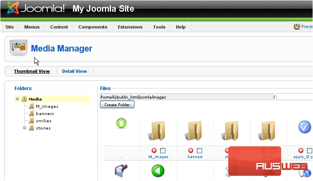The image size is (313, 181).
Task: Collapse the Media root folder tree
Action: [17, 99]
